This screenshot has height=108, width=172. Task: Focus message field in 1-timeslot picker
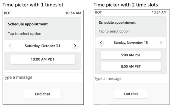click(x=43, y=77)
